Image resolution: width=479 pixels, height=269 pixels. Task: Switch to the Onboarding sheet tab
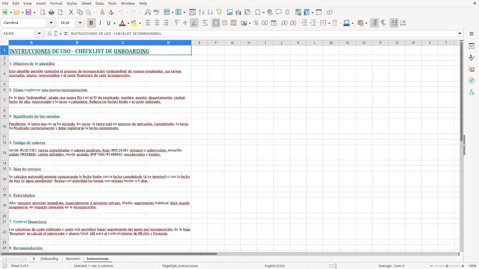click(49, 259)
